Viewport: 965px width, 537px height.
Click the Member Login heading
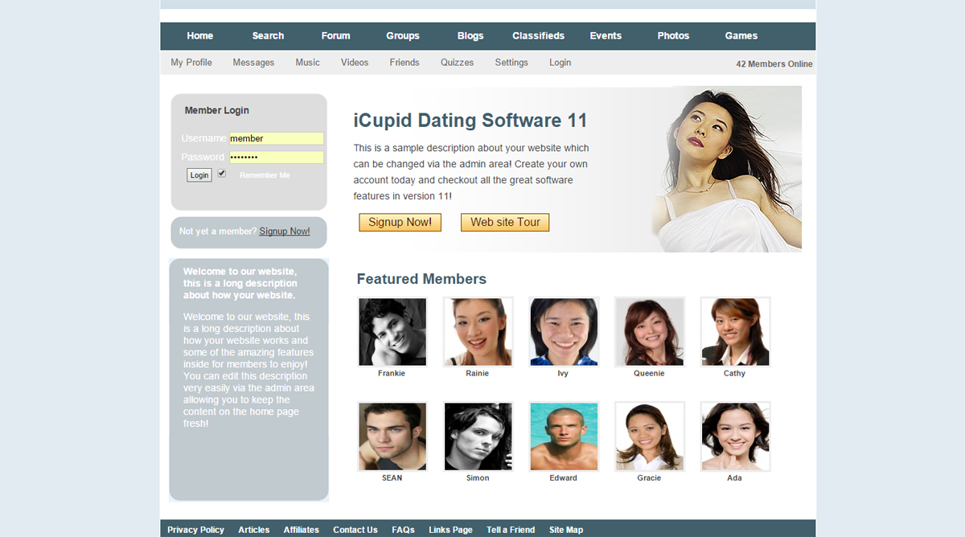point(217,111)
